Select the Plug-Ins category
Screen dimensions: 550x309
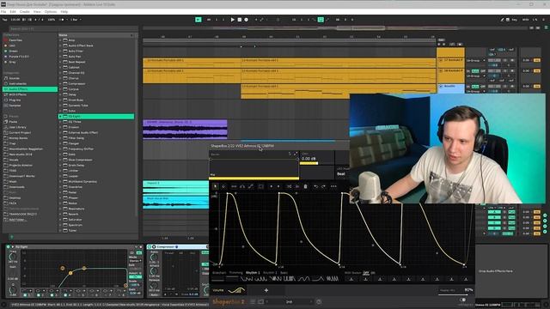pyautogui.click(x=15, y=100)
